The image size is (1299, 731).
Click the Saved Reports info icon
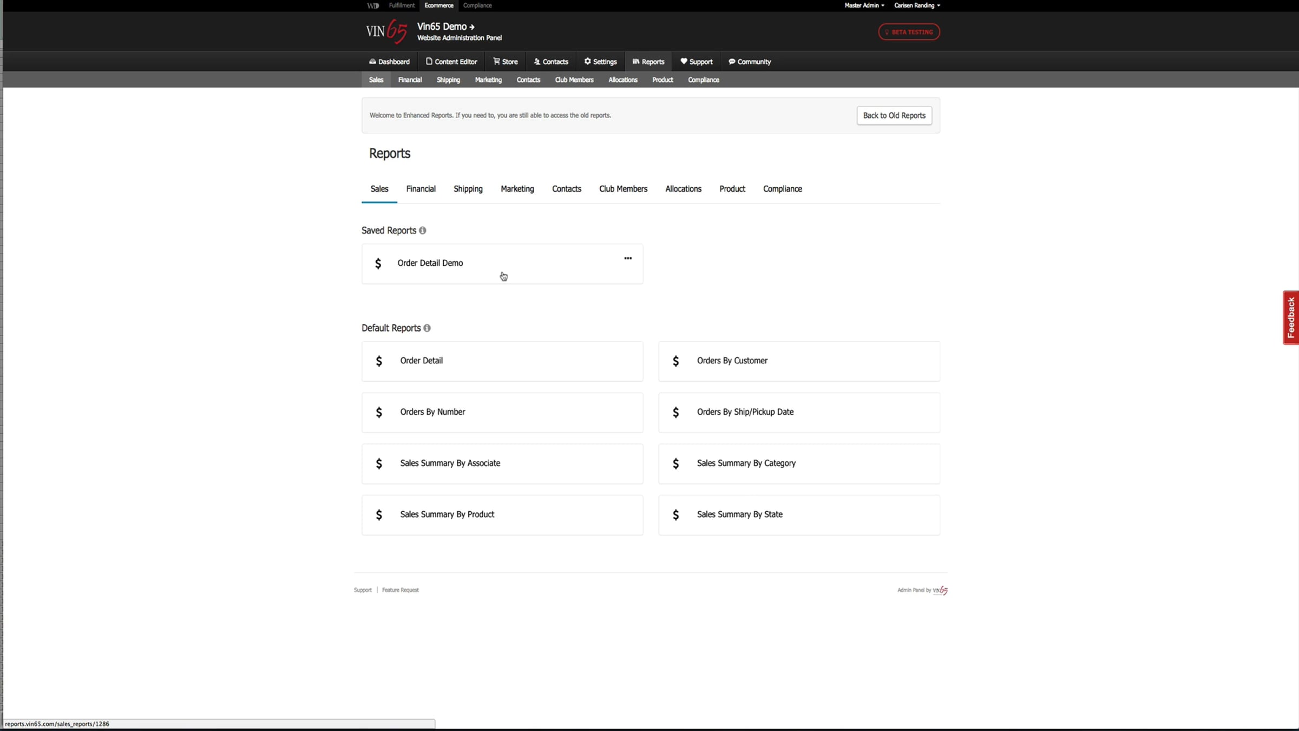(423, 231)
